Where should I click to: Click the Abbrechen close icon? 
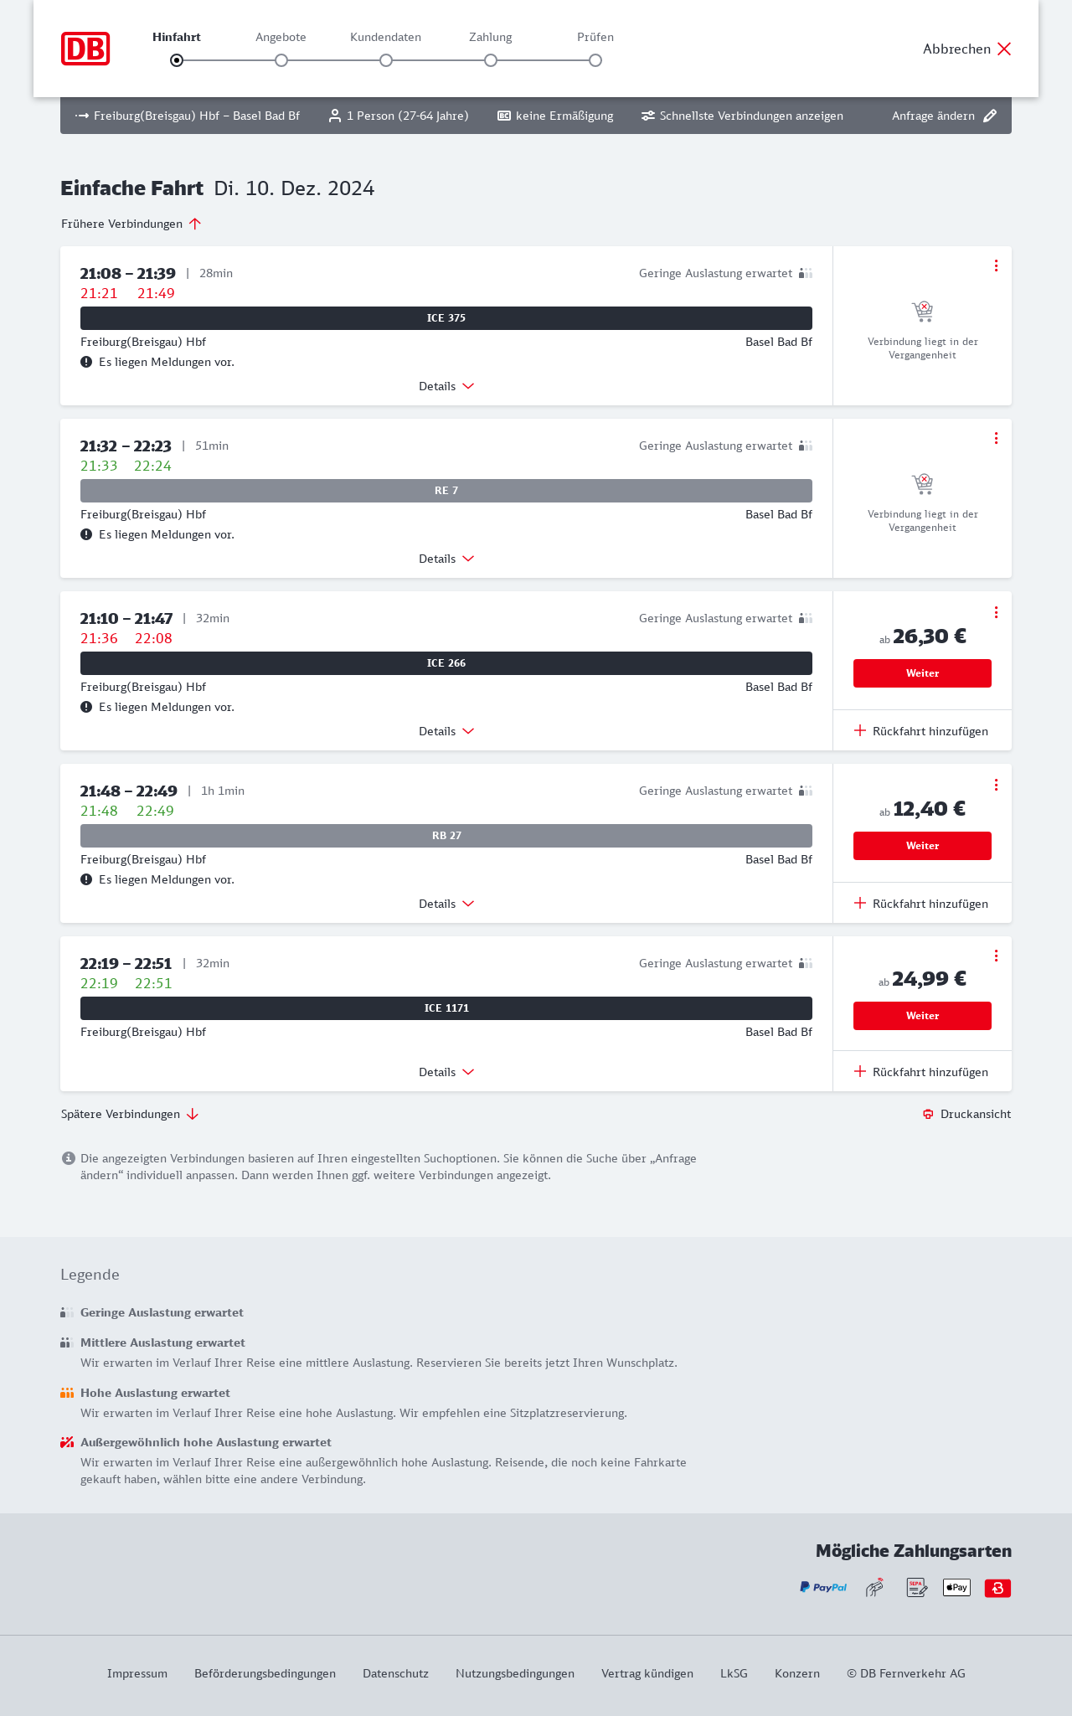click(x=1004, y=49)
